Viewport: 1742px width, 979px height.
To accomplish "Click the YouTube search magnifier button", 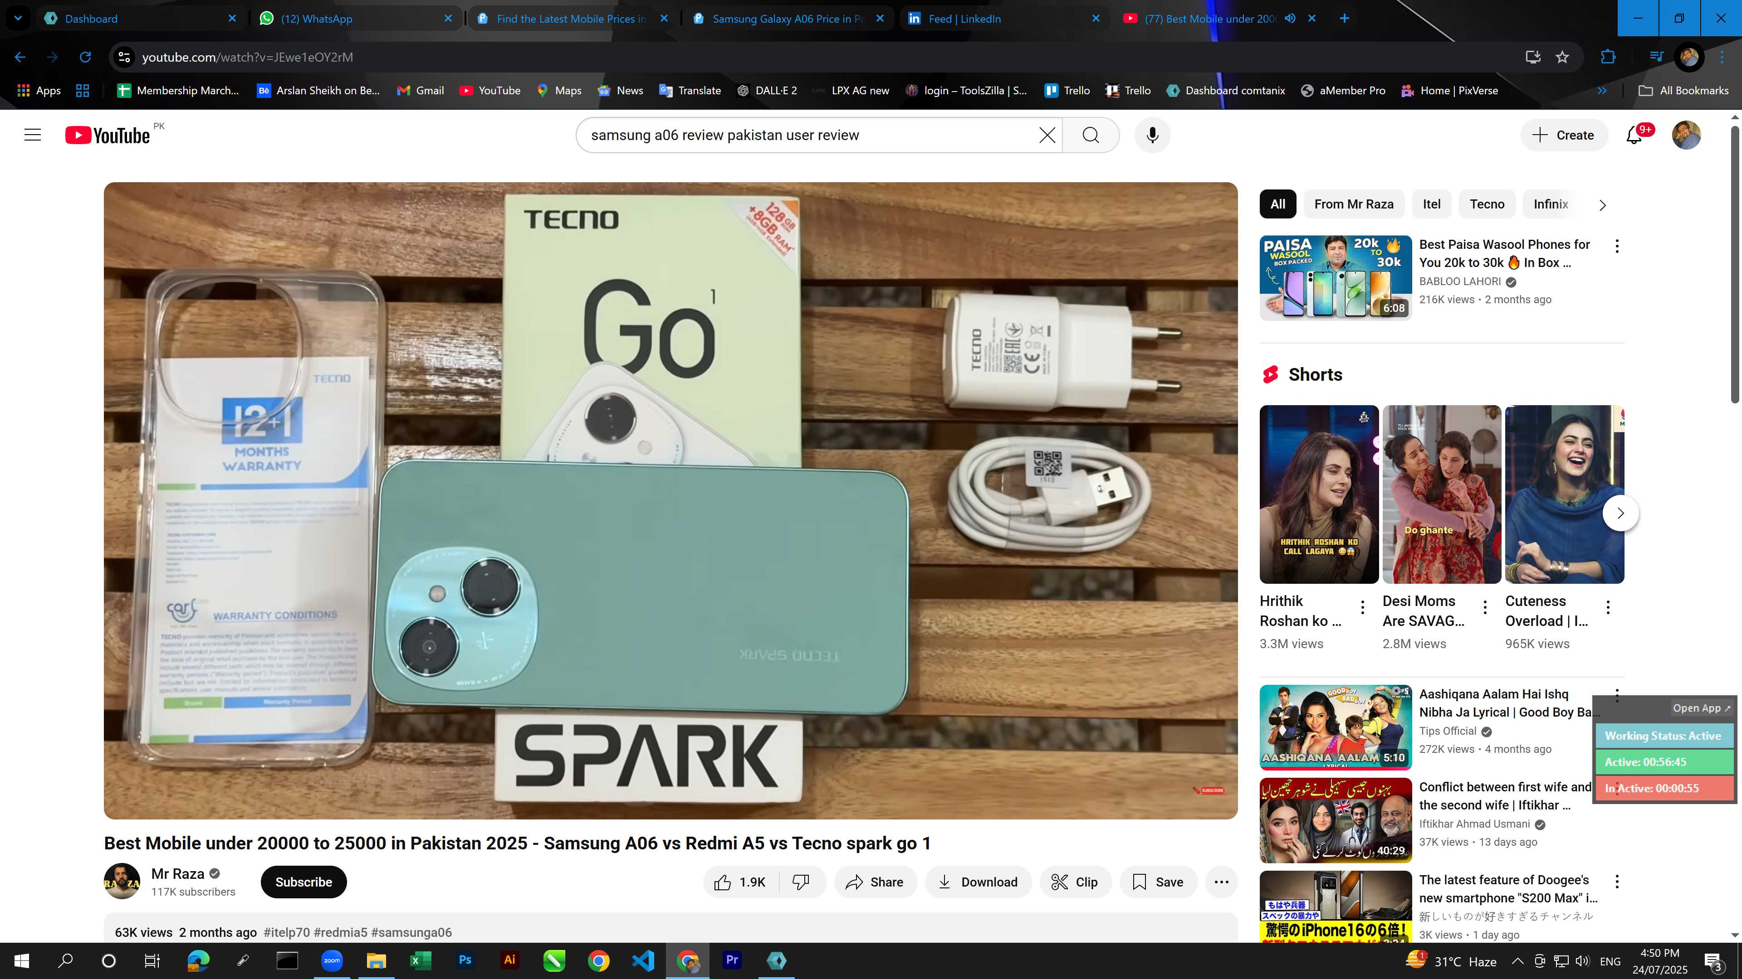I will point(1091,135).
